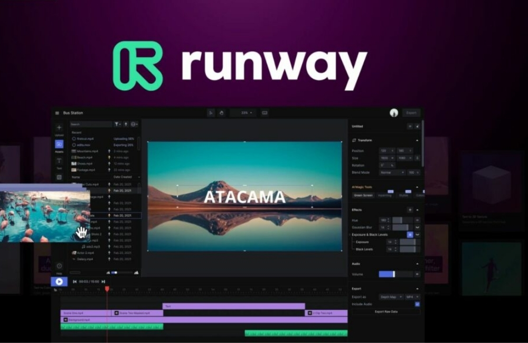Toggle the Exposure & Black Levels blue button
The image size is (528, 343).
click(410, 235)
